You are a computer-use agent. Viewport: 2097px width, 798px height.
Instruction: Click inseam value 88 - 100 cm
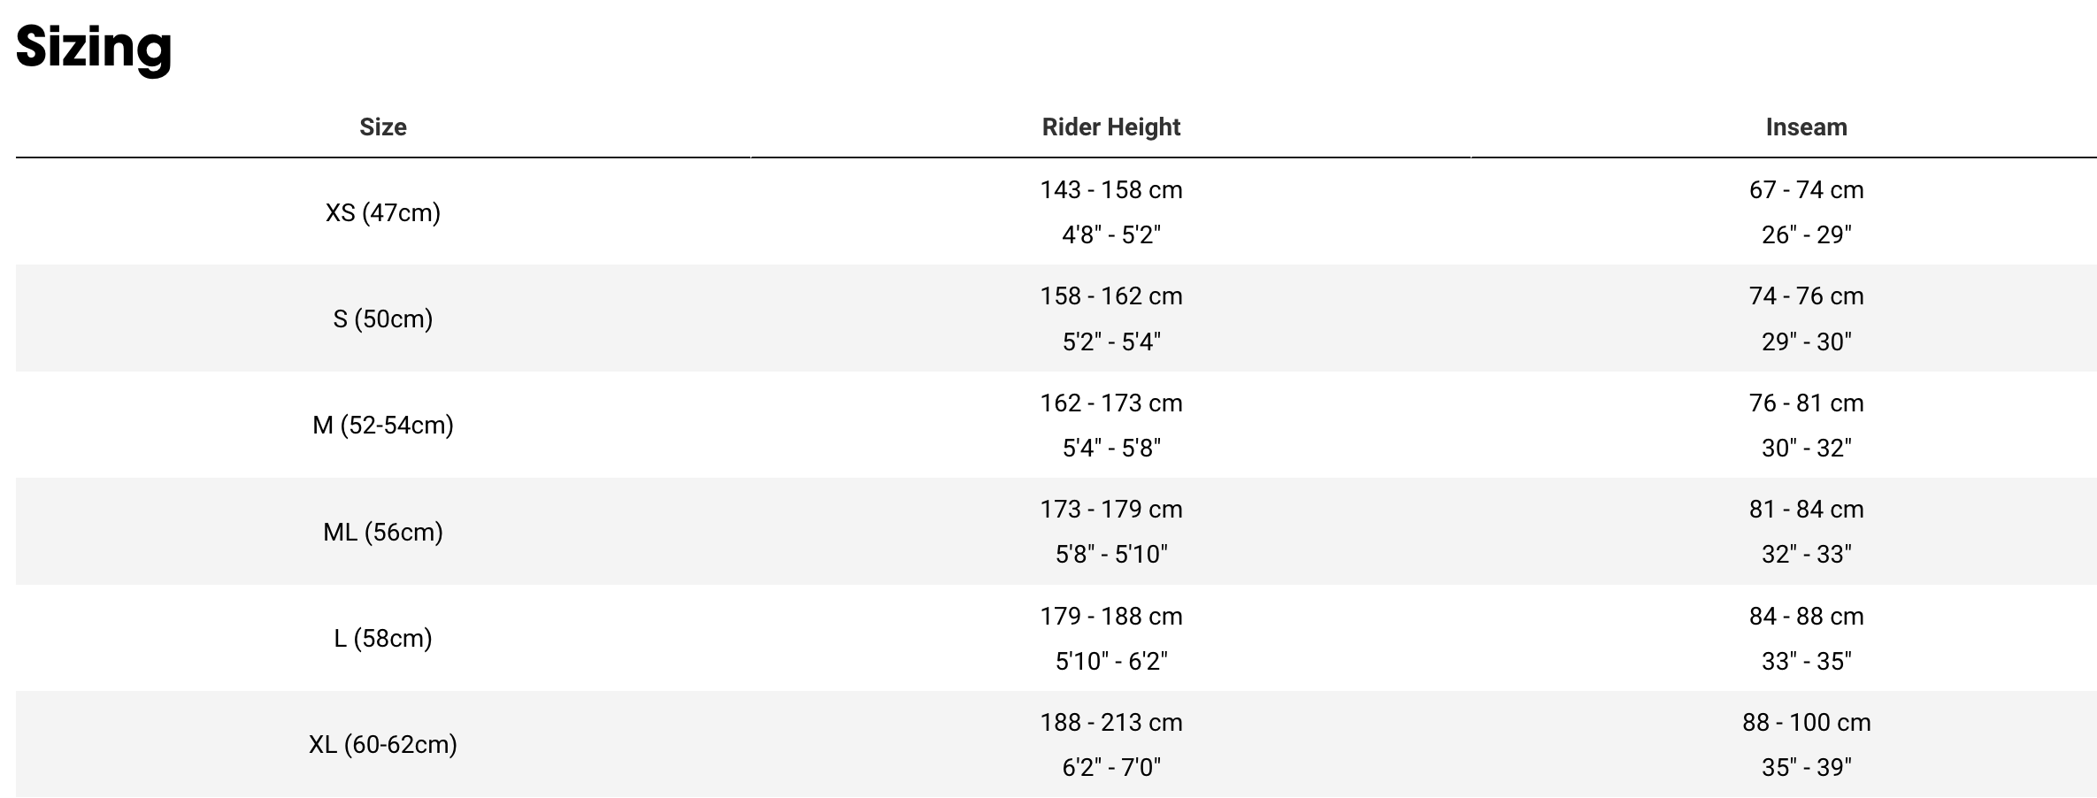(x=1806, y=723)
